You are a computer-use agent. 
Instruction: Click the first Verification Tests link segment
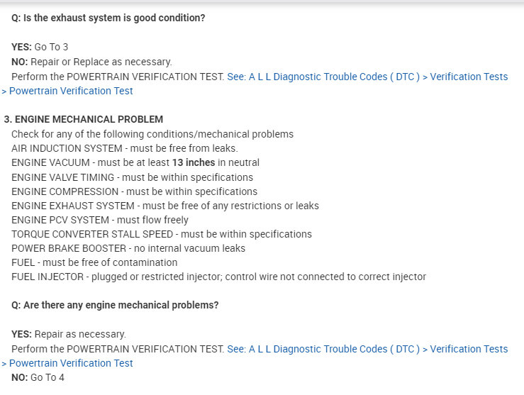pos(469,77)
